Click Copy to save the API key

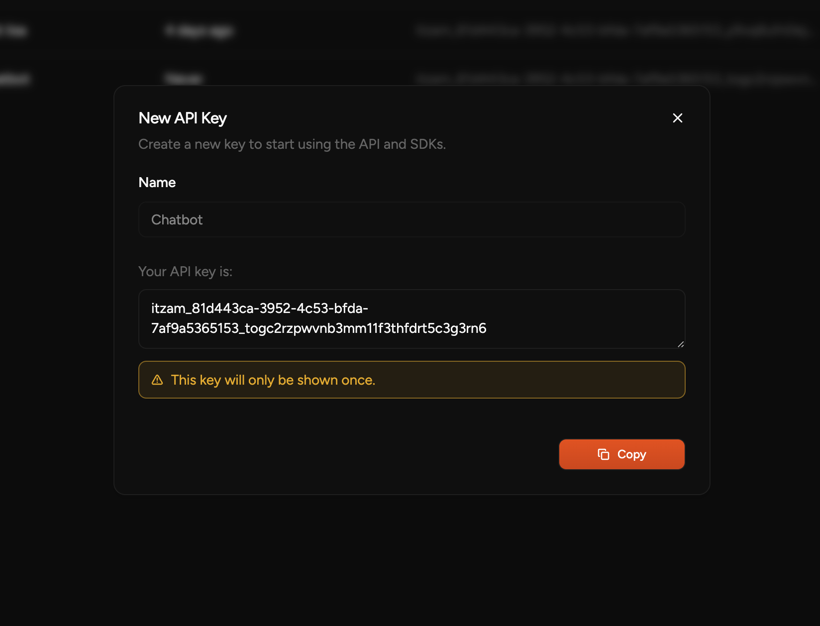(621, 454)
